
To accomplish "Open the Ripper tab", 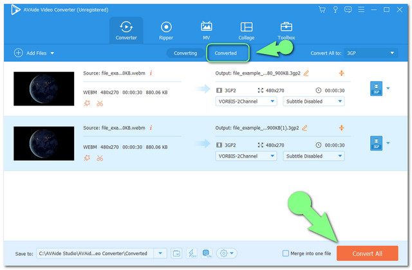I will (x=166, y=30).
